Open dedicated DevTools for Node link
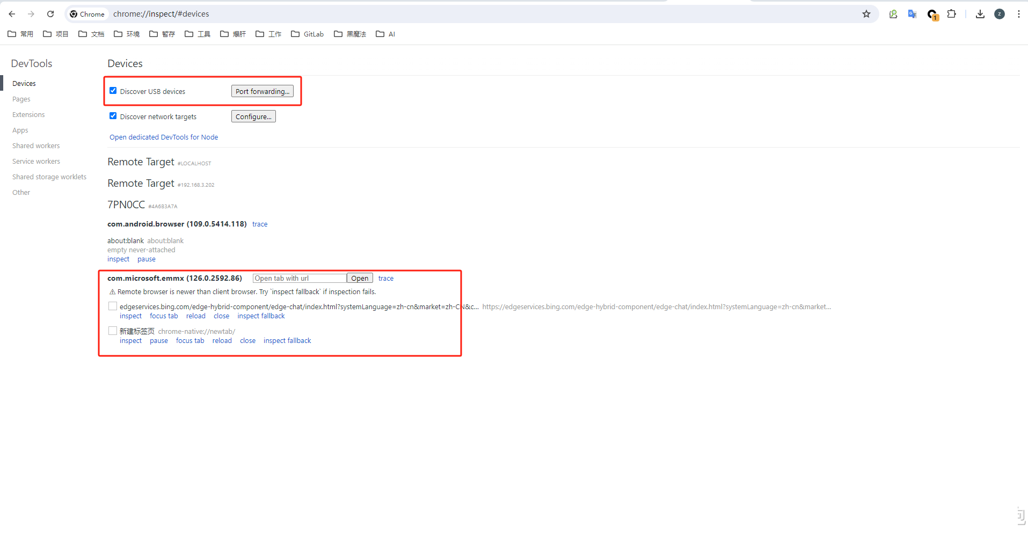 click(x=164, y=137)
